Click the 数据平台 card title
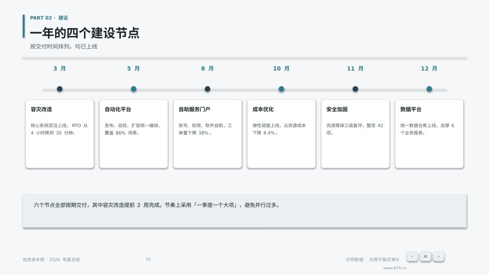 (x=411, y=109)
